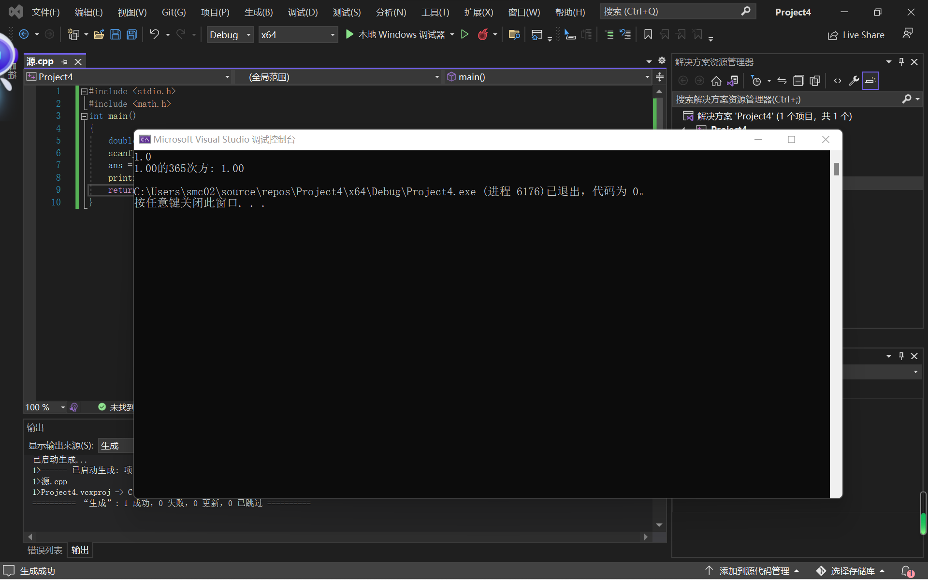Click the Save All toolbar icon
The image size is (928, 580).
coord(131,34)
